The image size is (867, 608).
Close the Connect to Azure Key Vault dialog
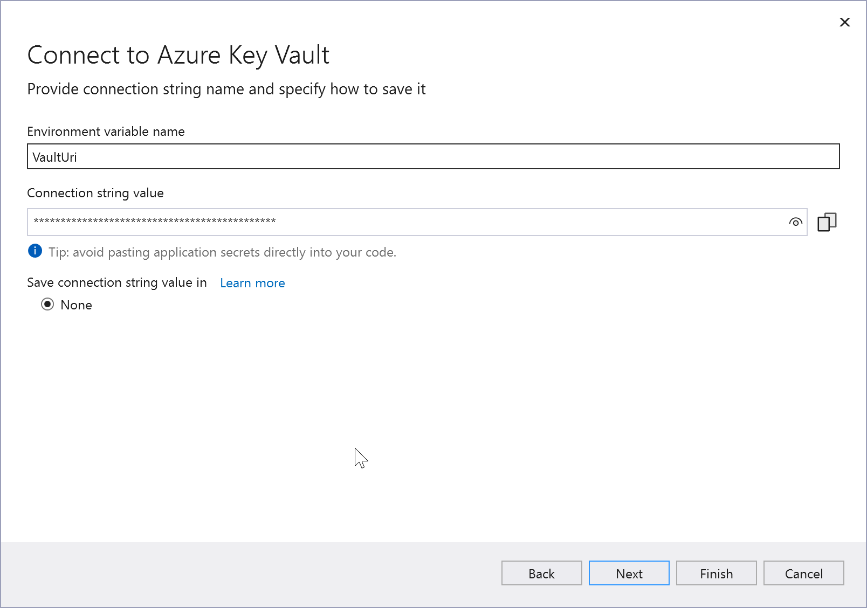(844, 23)
